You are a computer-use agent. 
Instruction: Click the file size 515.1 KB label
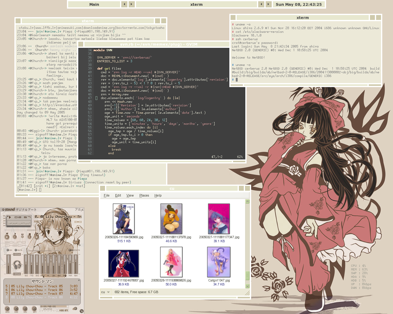click(x=124, y=241)
